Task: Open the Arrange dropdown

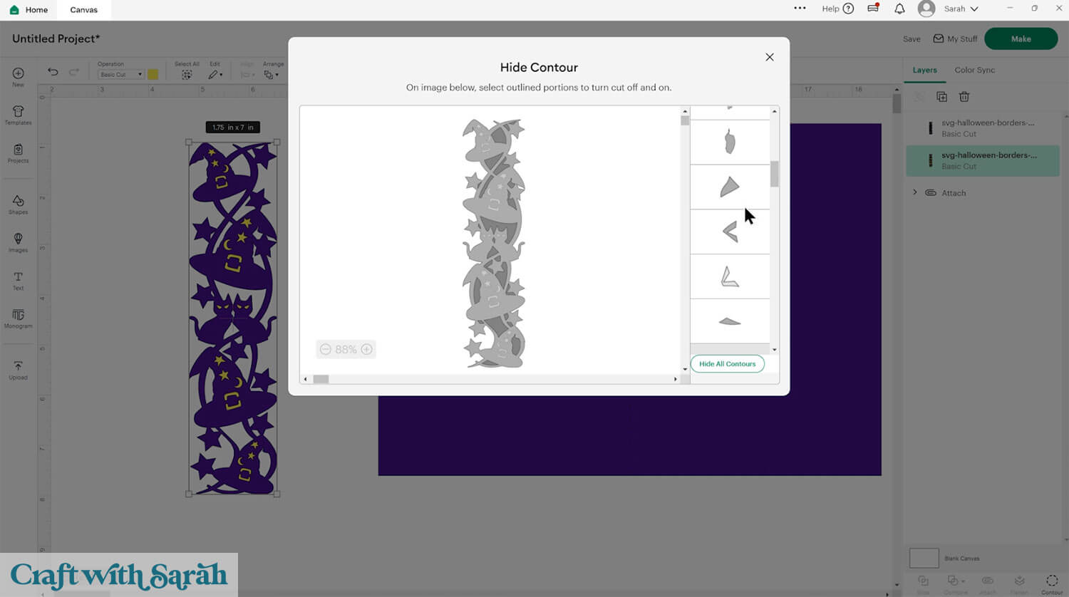Action: [x=272, y=74]
